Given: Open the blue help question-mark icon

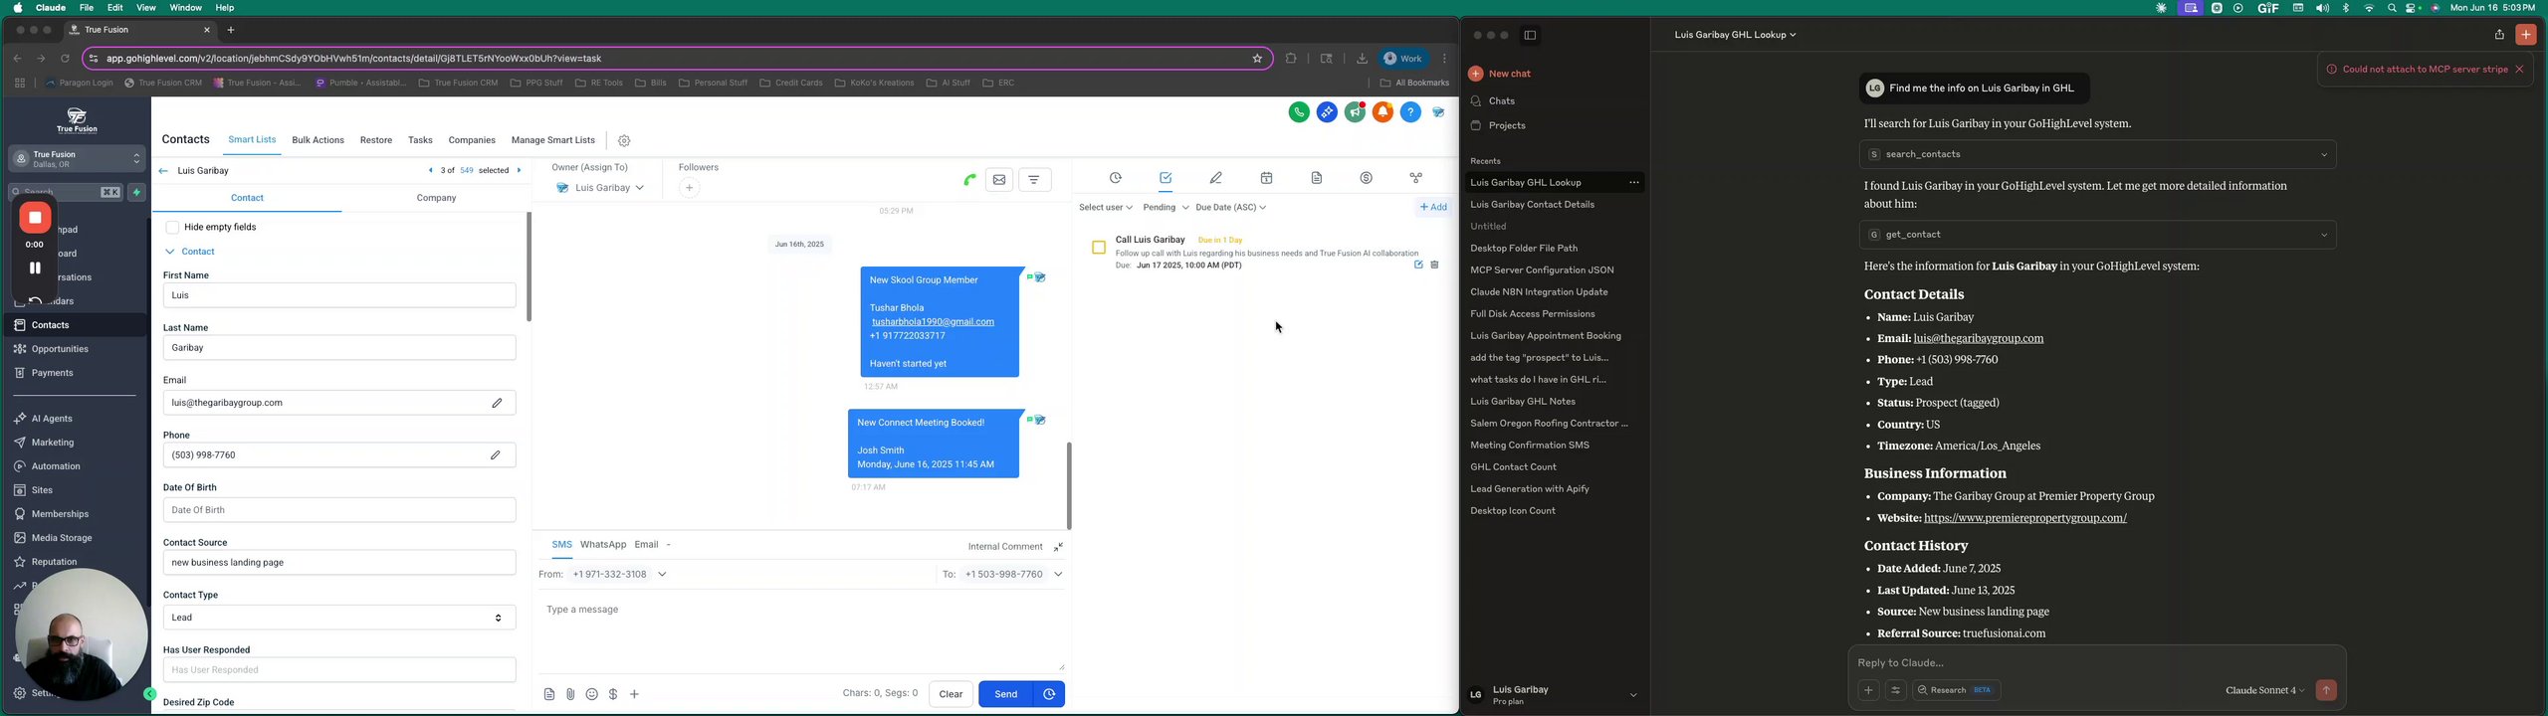Looking at the screenshot, I should pos(1410,112).
